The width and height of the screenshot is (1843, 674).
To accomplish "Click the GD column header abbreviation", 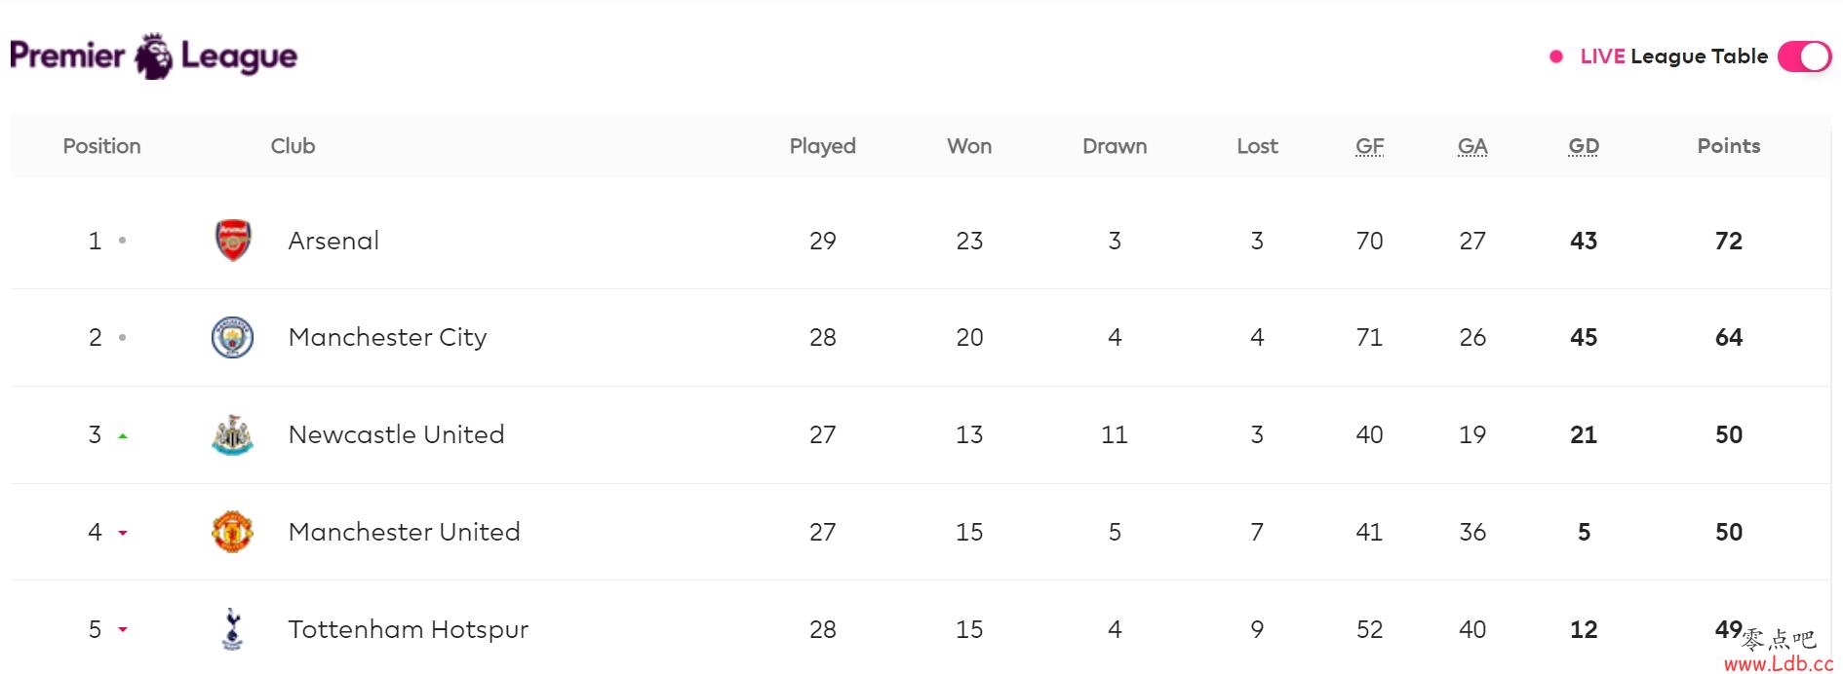I will pos(1584,146).
